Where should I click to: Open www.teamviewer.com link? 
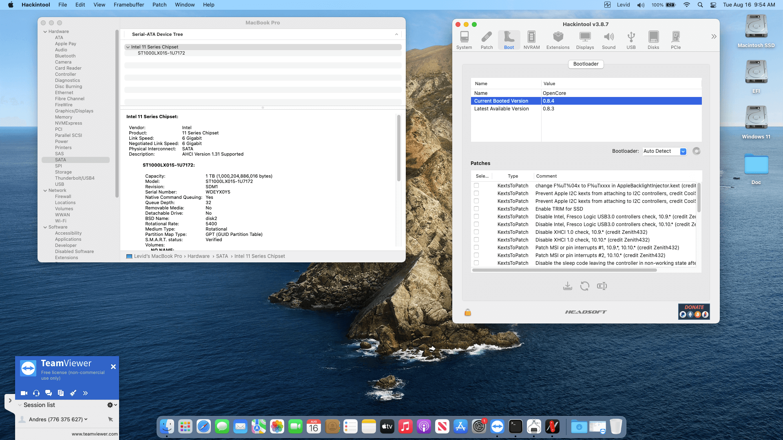click(95, 434)
